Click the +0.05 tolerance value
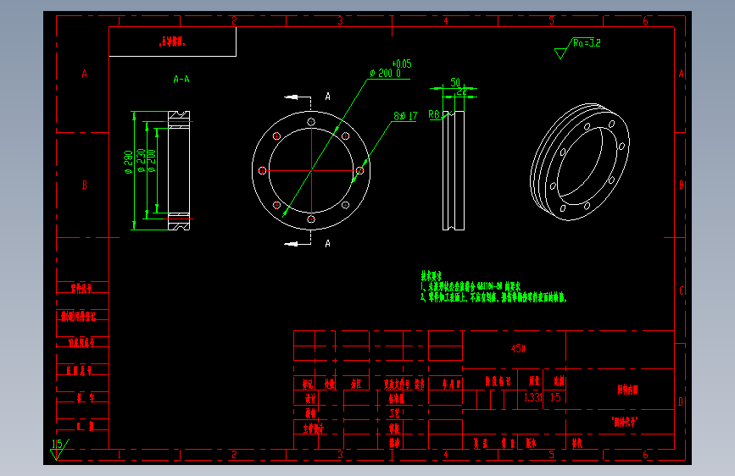Viewport: 735px width, 476px height. (402, 64)
